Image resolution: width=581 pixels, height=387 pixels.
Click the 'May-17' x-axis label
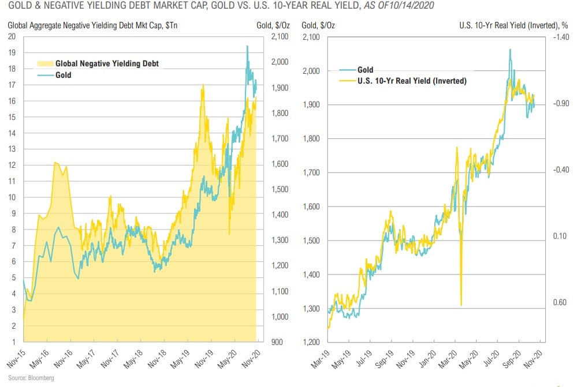(x=86, y=358)
